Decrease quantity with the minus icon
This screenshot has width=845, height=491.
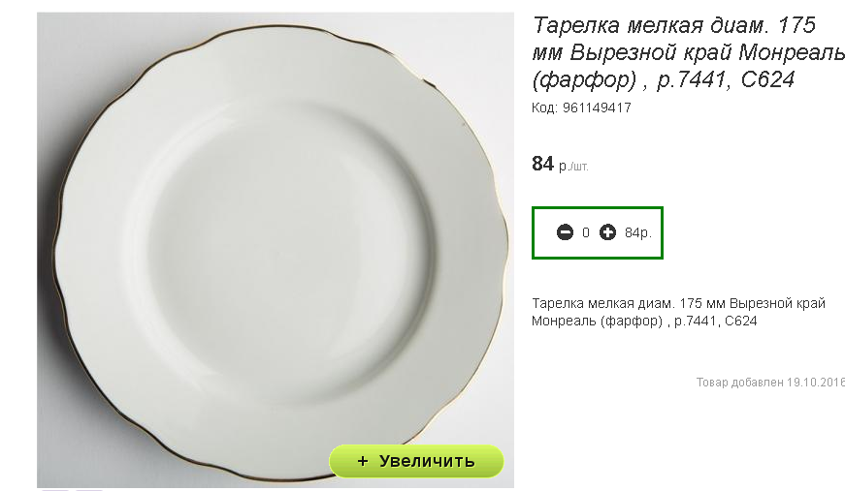(565, 232)
